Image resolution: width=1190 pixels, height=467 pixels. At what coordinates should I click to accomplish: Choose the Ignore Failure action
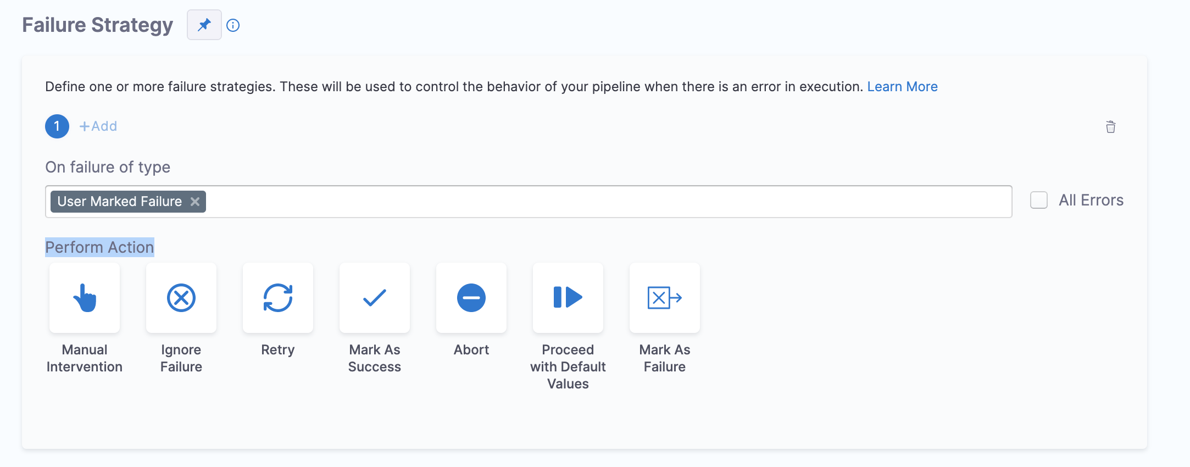tap(181, 298)
